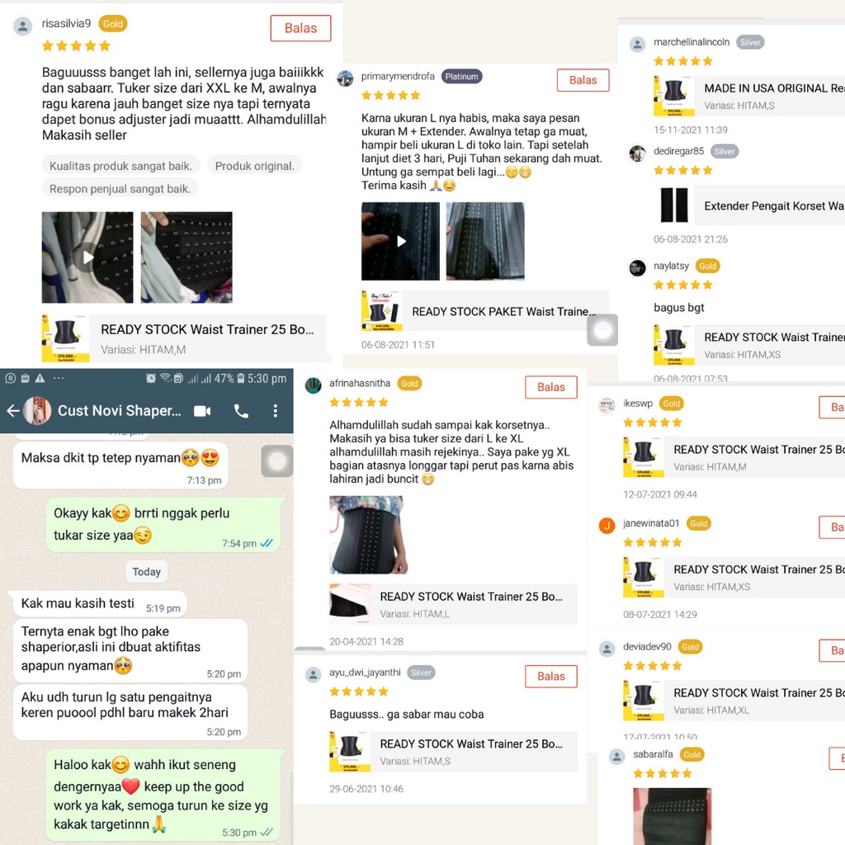Click Balas on ayu_dwi_jayanthi review
The width and height of the screenshot is (845, 845).
[x=550, y=677]
